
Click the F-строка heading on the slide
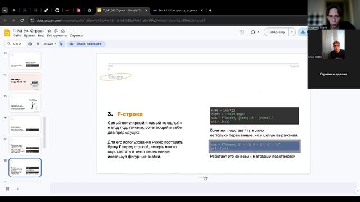tap(130, 114)
